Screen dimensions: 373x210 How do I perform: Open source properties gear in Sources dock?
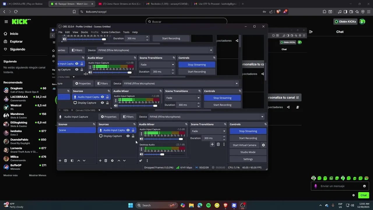(112, 161)
